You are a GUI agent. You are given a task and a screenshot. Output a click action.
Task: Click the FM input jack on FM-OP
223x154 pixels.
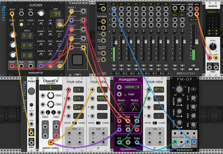tap(181, 142)
